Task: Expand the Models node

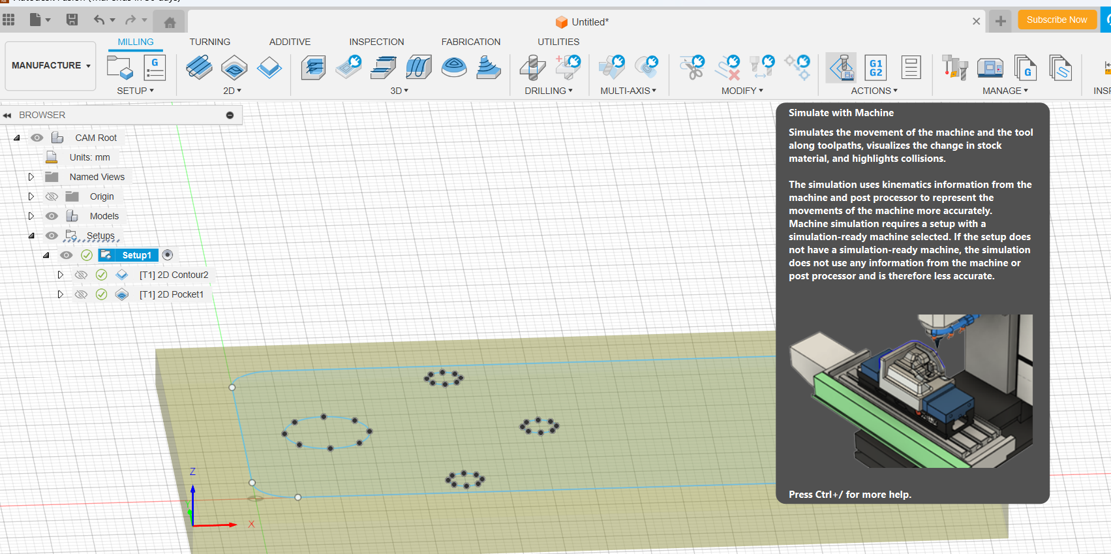Action: [31, 216]
